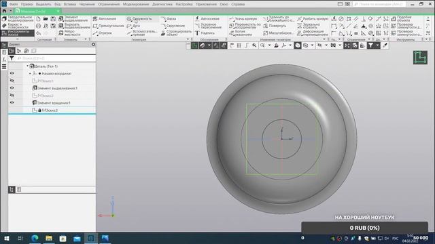The height and width of the screenshot is (244, 435).
Task: Collapse the Деталь (Тел-1) tree node
Action: pos(27,66)
